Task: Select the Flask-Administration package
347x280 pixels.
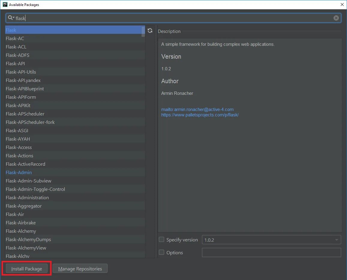Action: [x=75, y=198]
